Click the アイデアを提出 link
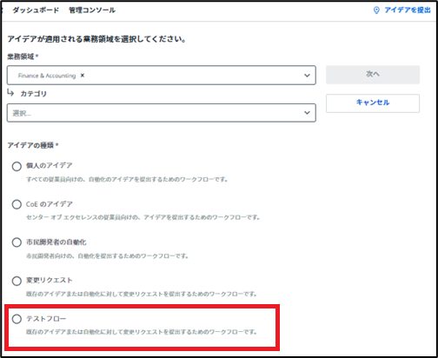438x358 pixels. (x=408, y=10)
